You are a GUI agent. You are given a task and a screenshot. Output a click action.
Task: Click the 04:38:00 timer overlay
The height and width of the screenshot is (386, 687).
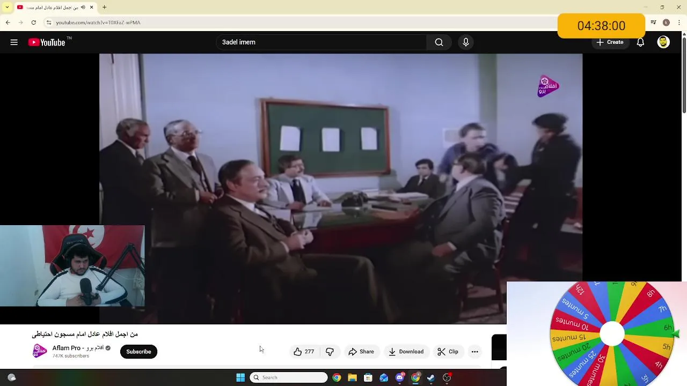point(601,26)
